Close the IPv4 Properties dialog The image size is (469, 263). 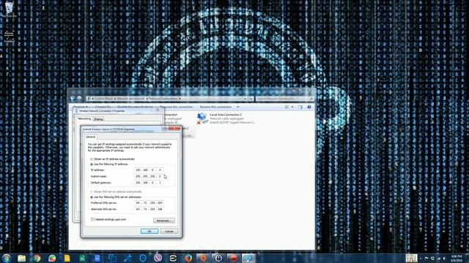click(x=174, y=129)
